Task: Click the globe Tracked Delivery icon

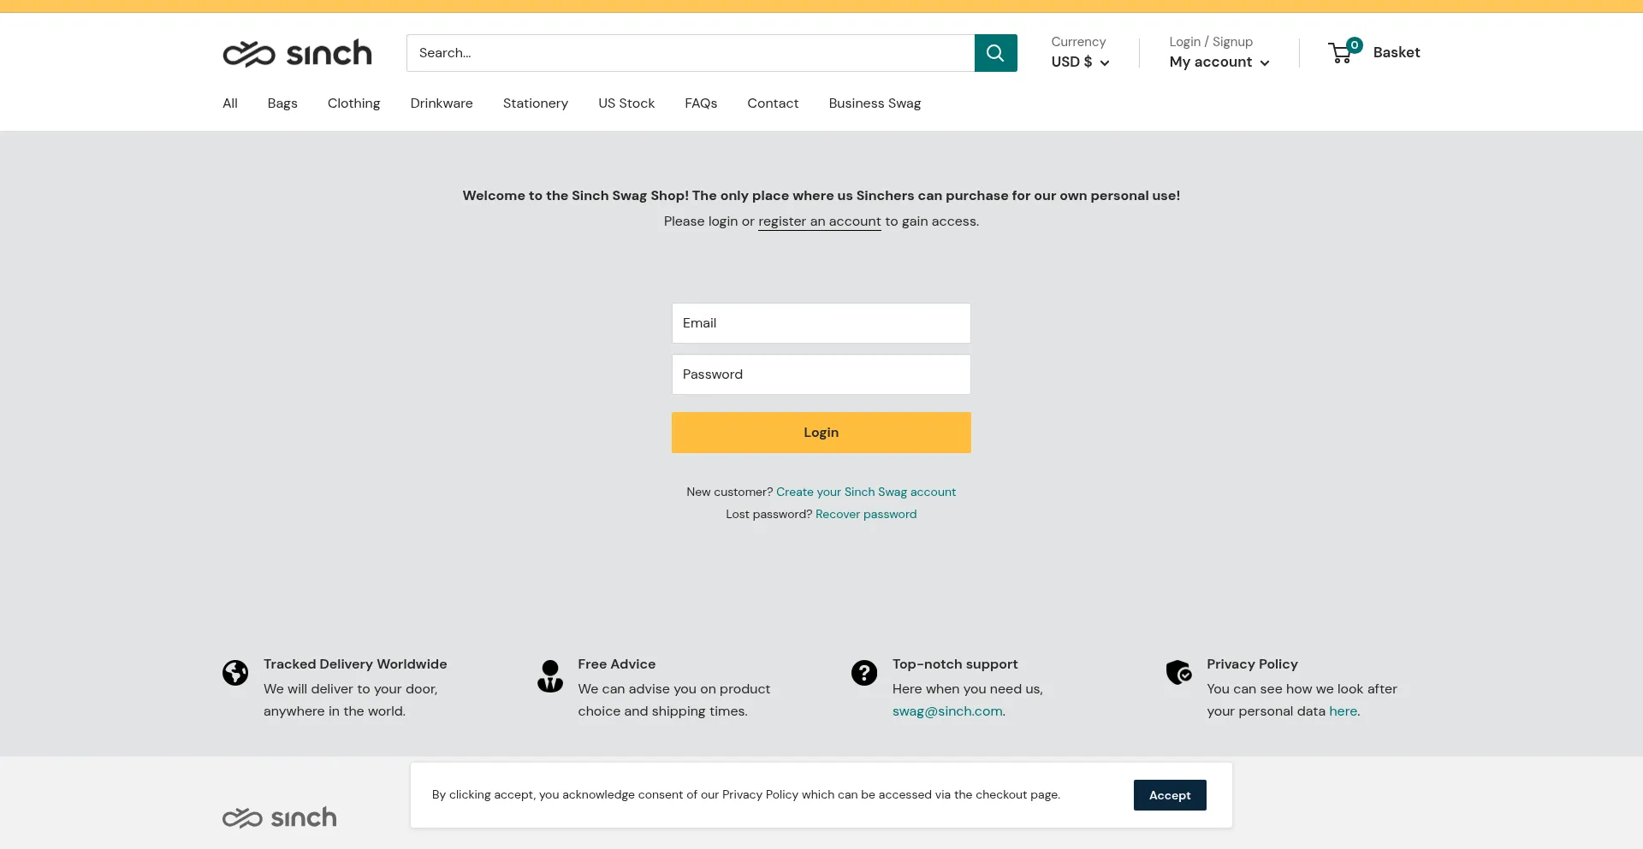Action: [235, 673]
